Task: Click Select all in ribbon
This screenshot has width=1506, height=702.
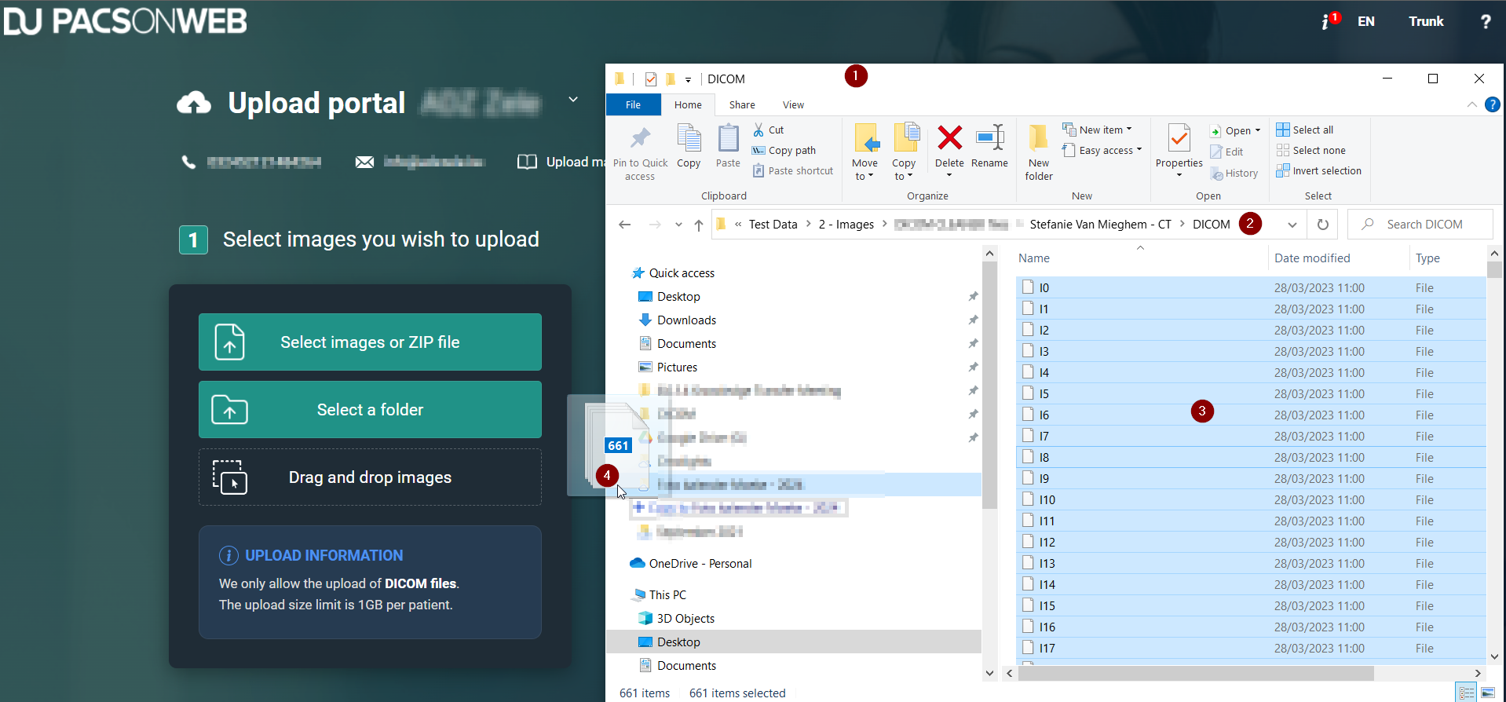Action: tap(1305, 130)
